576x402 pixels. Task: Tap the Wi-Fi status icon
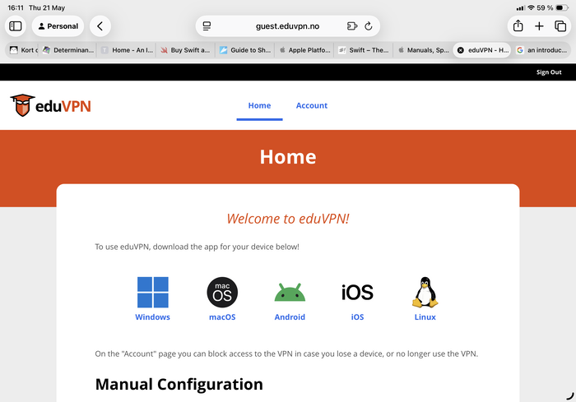pos(531,7)
